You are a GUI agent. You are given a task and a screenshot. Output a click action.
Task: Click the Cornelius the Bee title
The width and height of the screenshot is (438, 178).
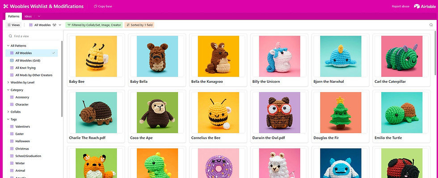(205, 138)
